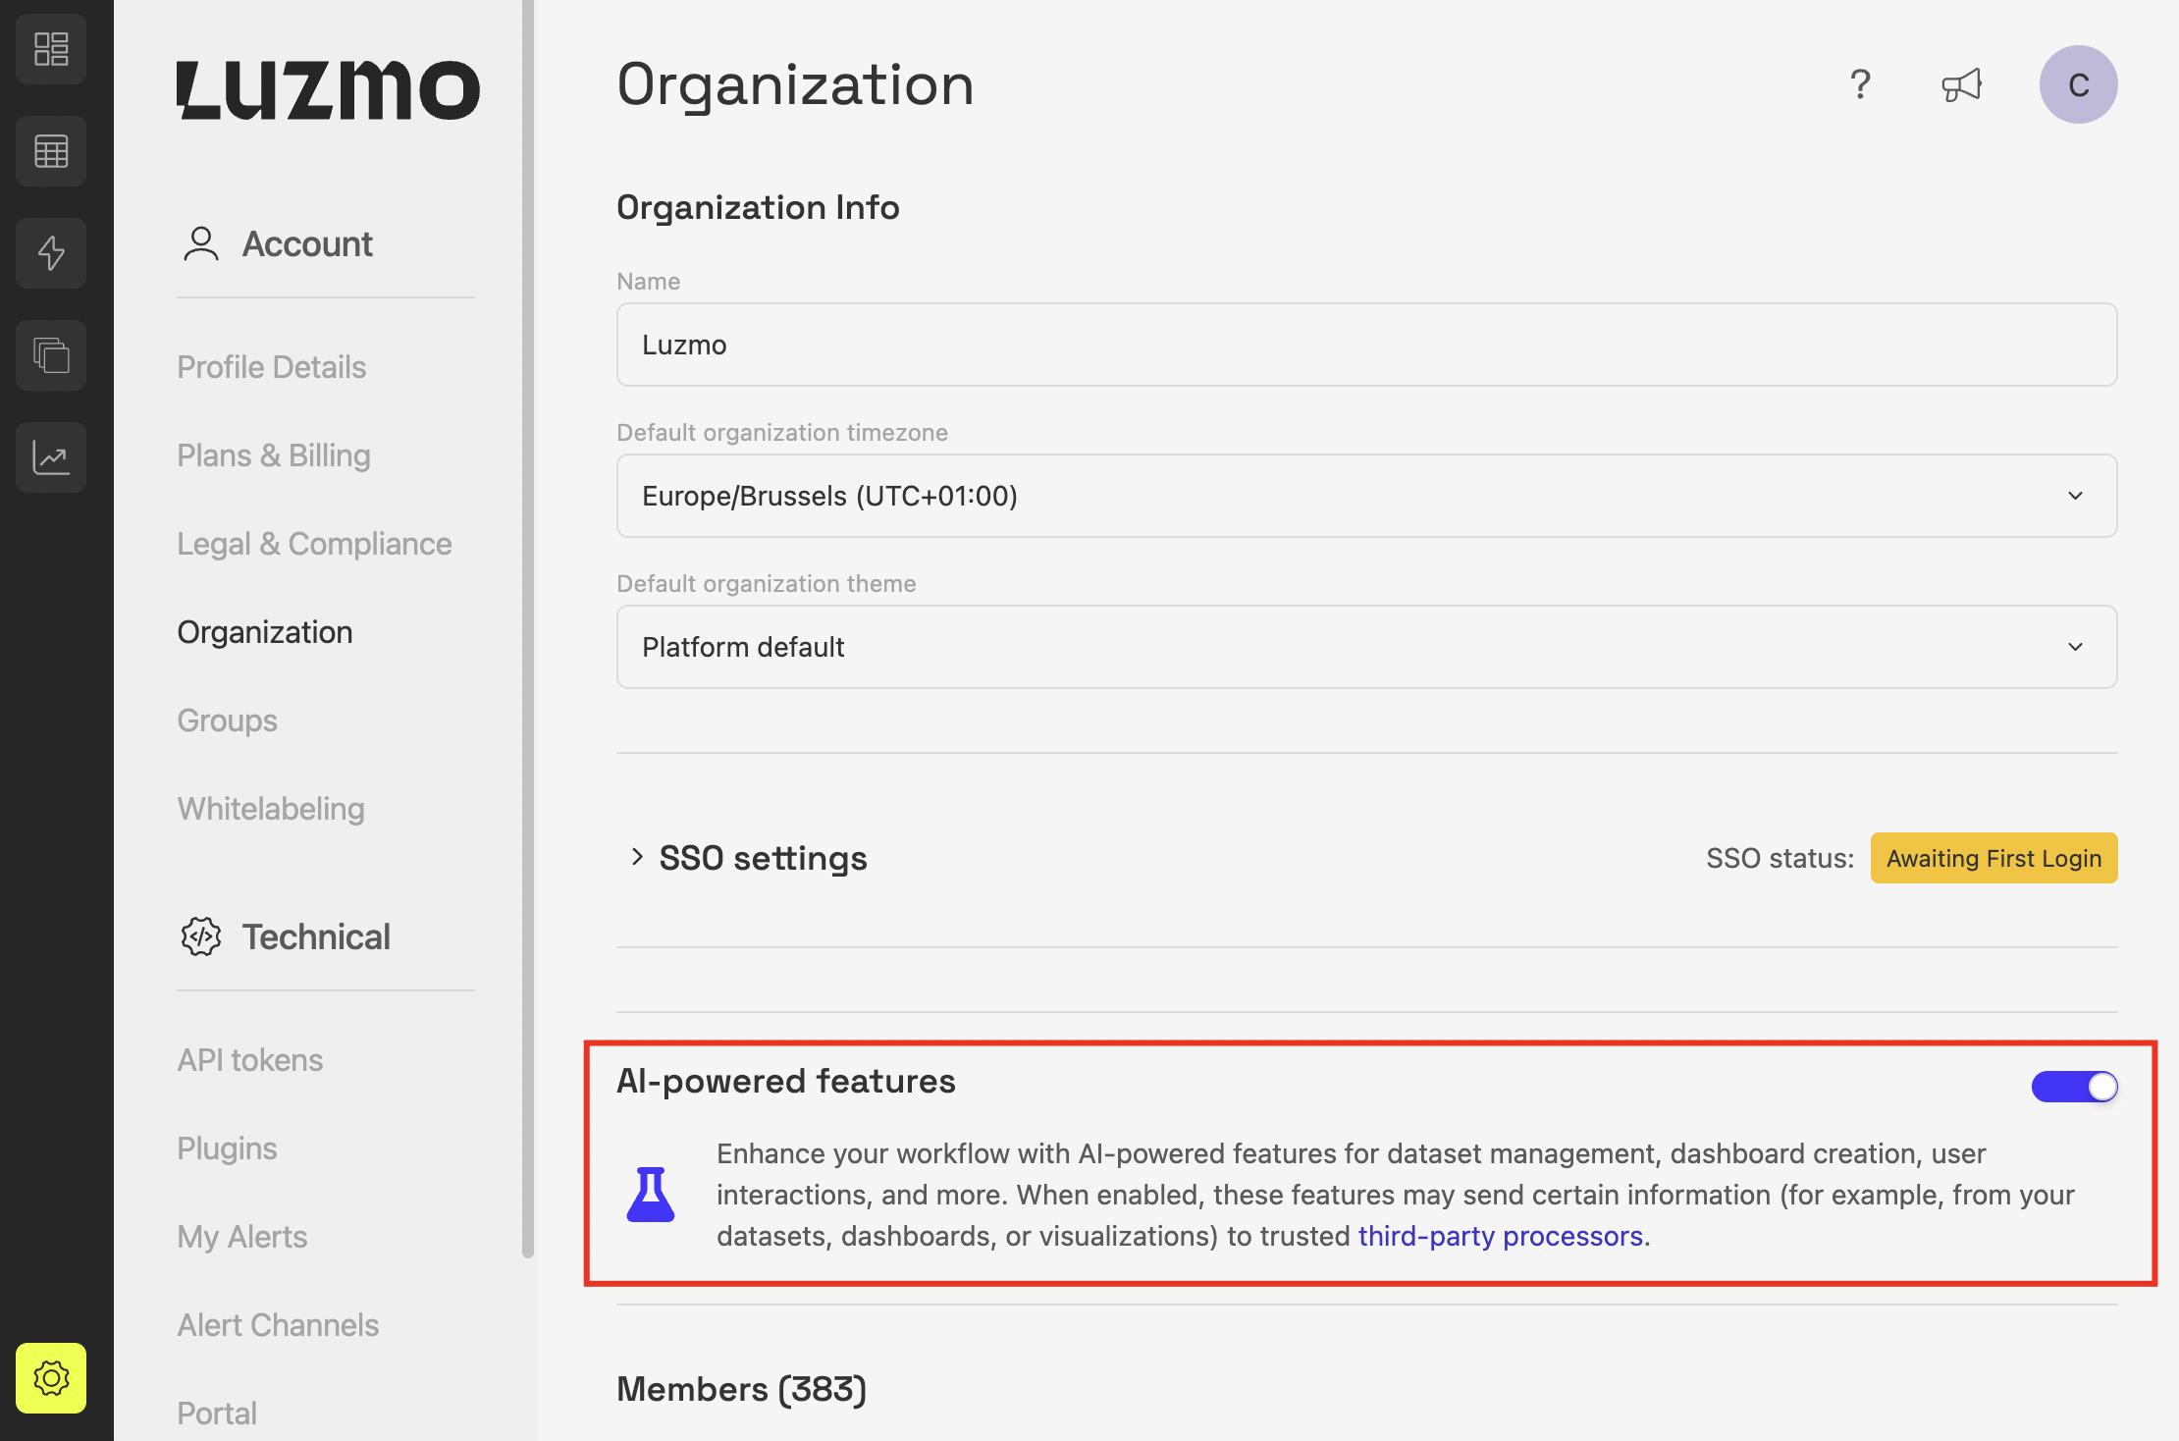
Task: Disable the AI-powered features toggle
Action: 2074,1087
